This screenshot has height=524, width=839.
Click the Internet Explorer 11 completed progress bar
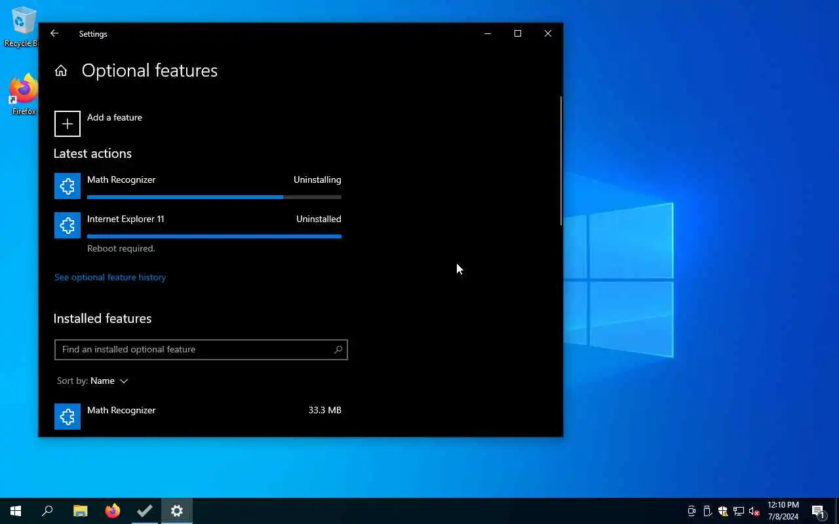214,236
